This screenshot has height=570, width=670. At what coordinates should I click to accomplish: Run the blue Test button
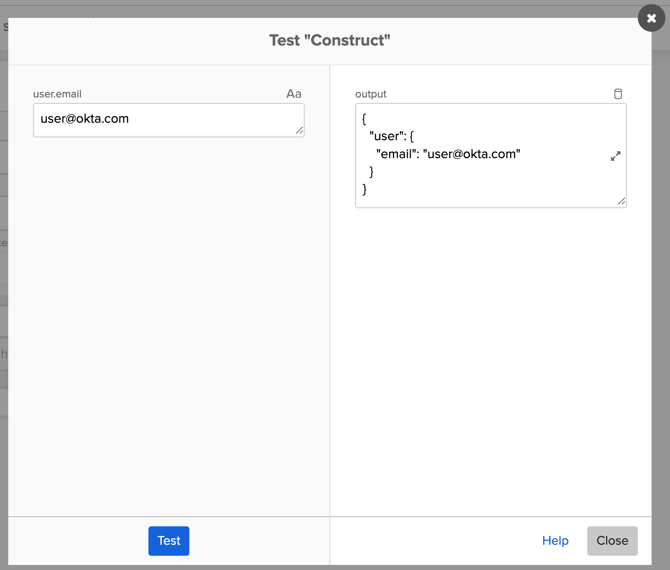click(x=169, y=541)
